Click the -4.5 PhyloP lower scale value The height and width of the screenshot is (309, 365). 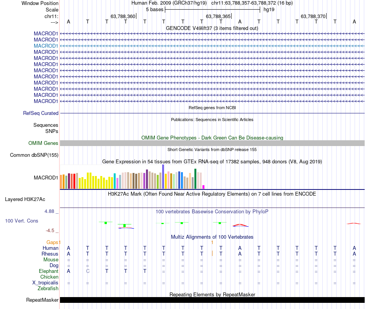tap(50, 231)
